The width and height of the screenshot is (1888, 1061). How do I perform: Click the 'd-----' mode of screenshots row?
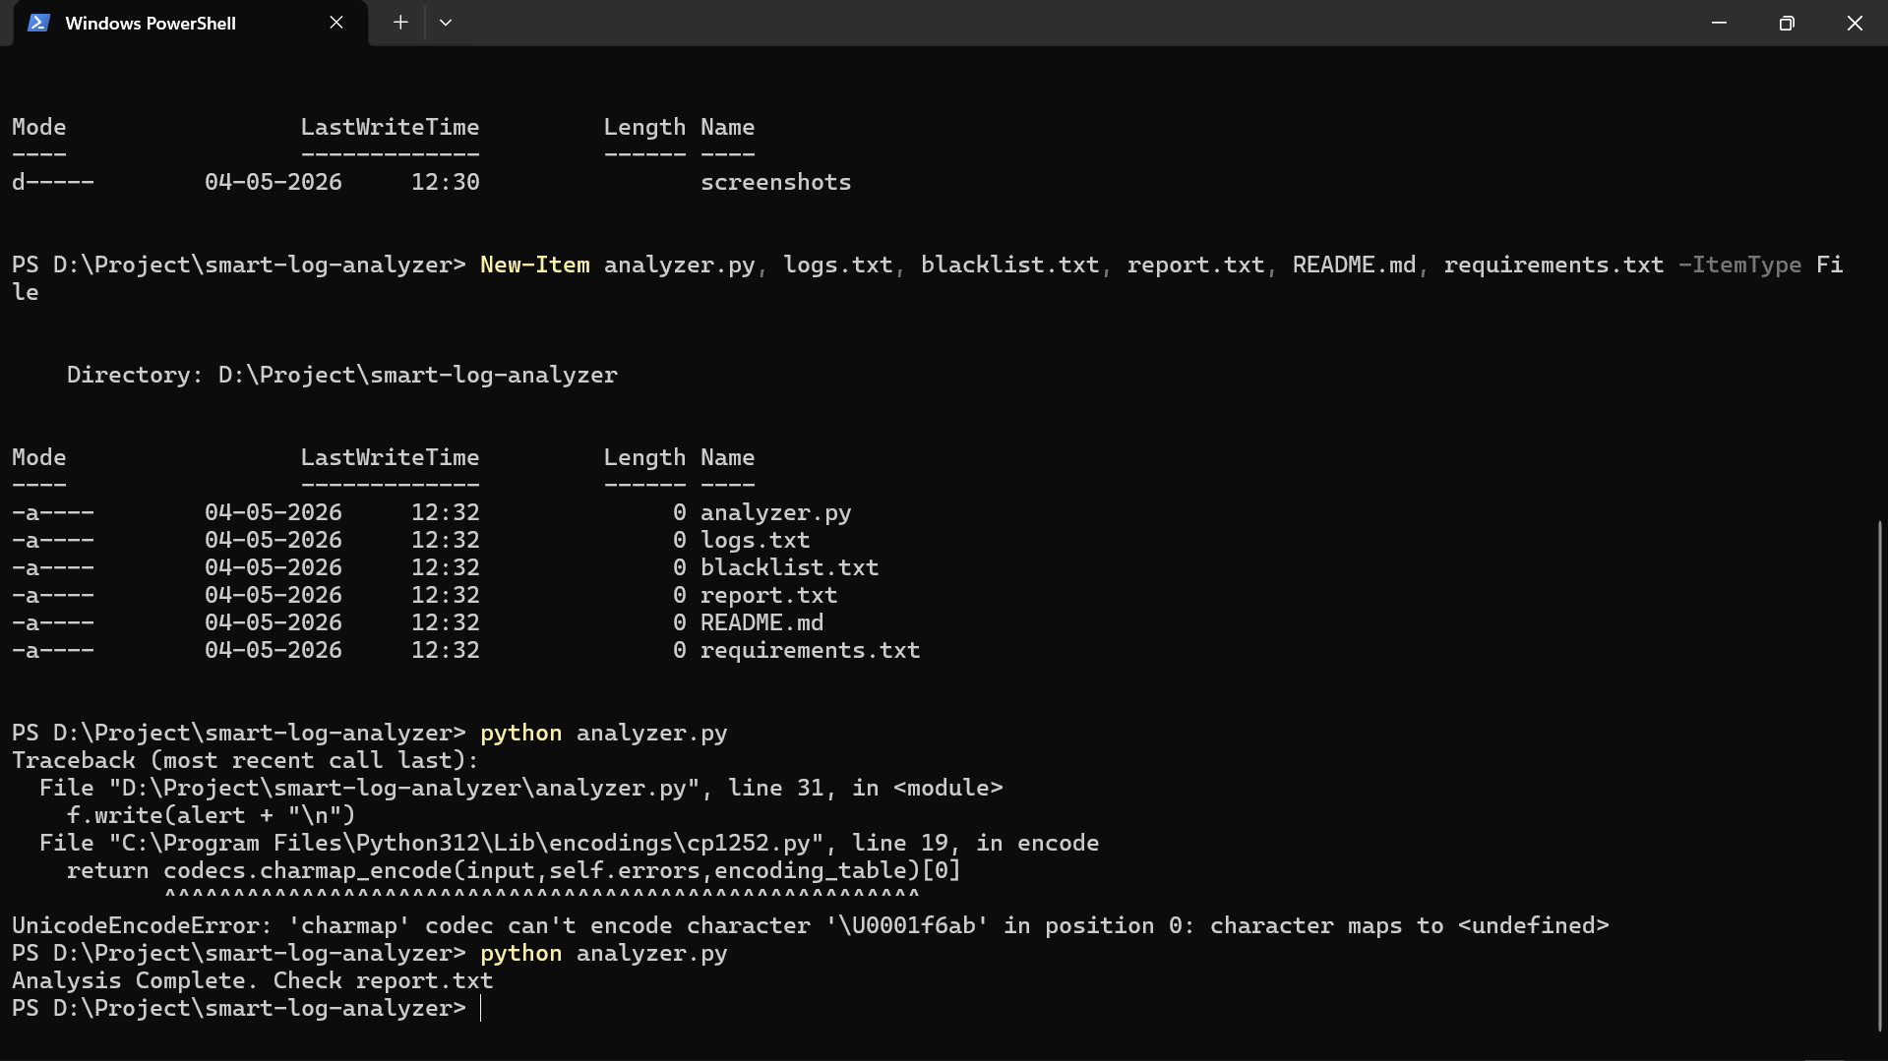[52, 182]
